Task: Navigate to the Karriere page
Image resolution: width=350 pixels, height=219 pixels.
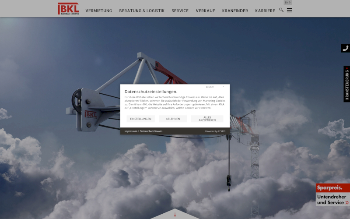Action: [x=265, y=11]
